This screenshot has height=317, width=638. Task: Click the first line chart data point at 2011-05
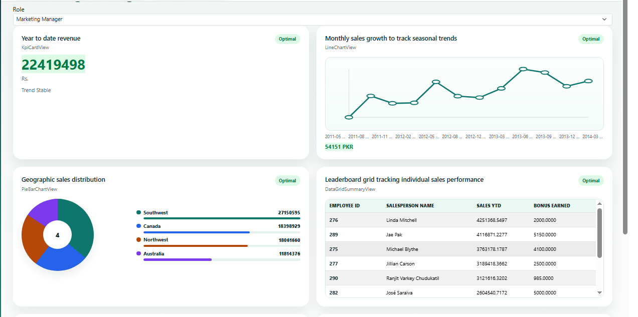pyautogui.click(x=349, y=117)
